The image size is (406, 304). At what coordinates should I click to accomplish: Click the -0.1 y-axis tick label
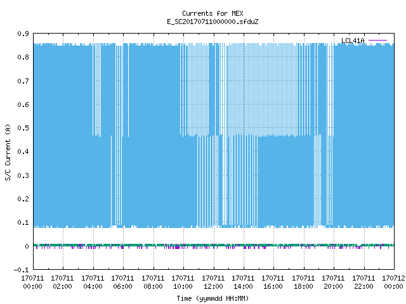point(21,270)
